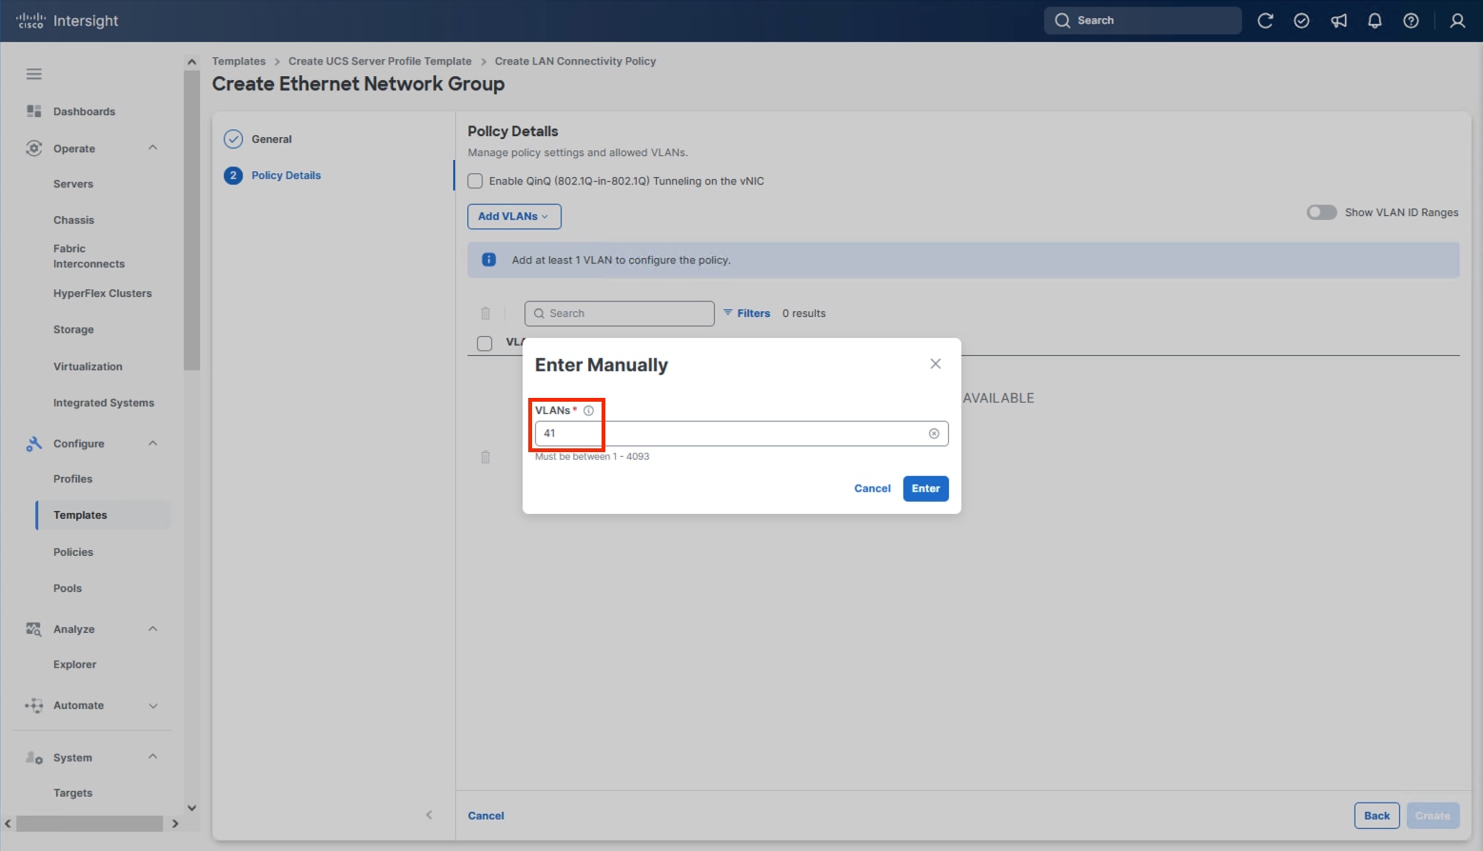Toggle Show VLAN ID Ranges
This screenshot has height=851, width=1483.
click(x=1321, y=211)
